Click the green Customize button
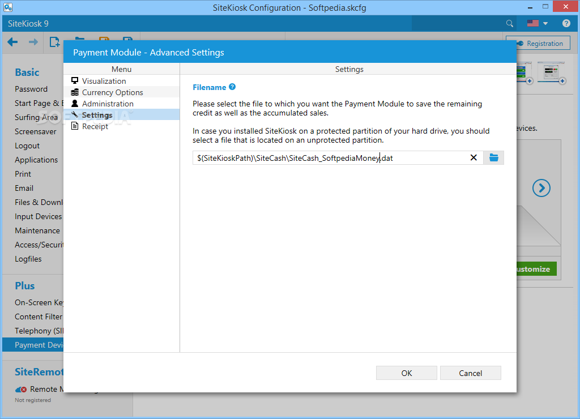Screen dimensions: 580x419 tap(536, 269)
